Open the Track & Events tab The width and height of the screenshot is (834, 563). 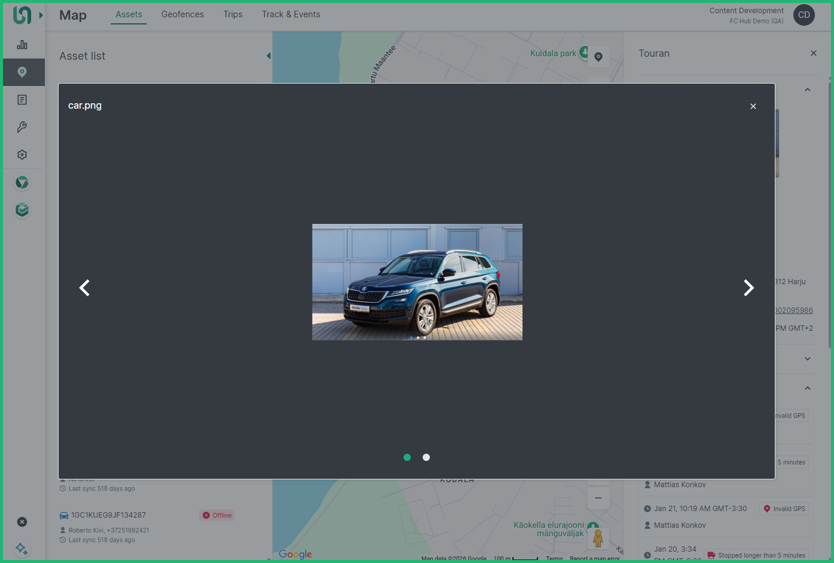pyautogui.click(x=291, y=14)
